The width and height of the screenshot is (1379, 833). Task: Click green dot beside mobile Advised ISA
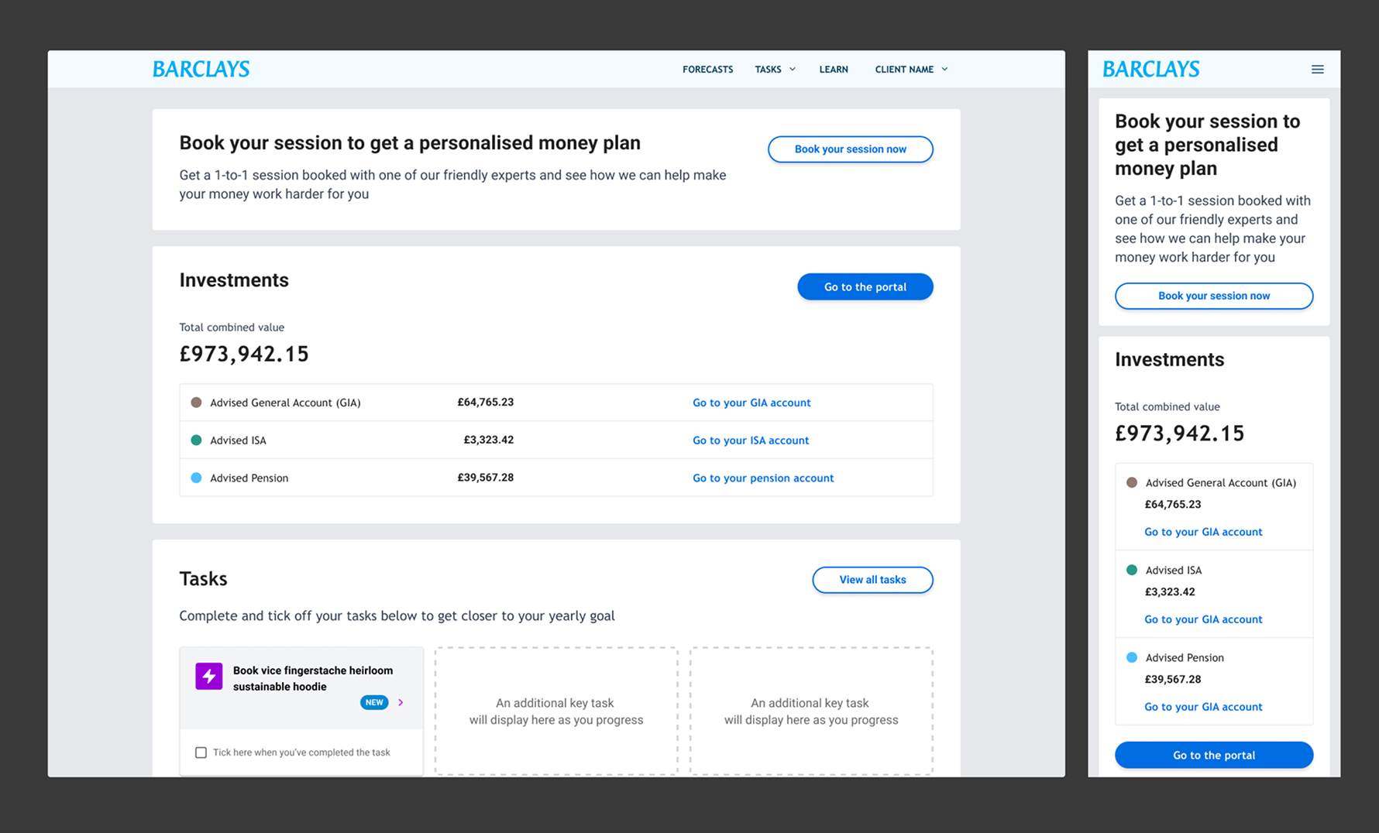(x=1131, y=570)
